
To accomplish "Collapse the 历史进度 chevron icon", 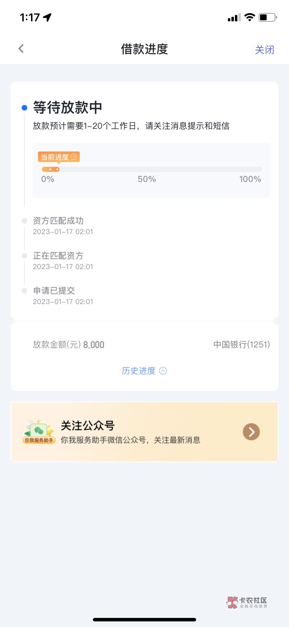I will pyautogui.click(x=163, y=371).
